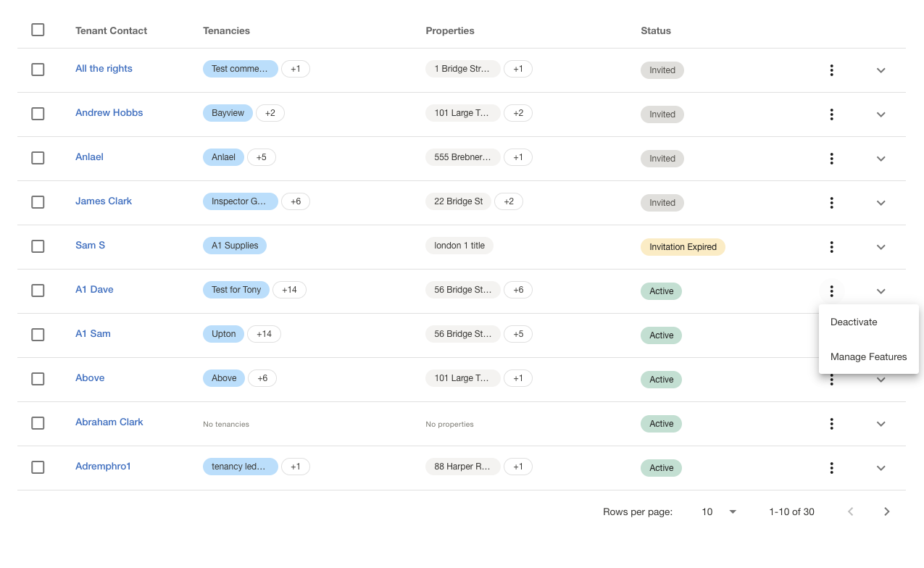Open the James Clark tenant contact link

pyautogui.click(x=104, y=201)
